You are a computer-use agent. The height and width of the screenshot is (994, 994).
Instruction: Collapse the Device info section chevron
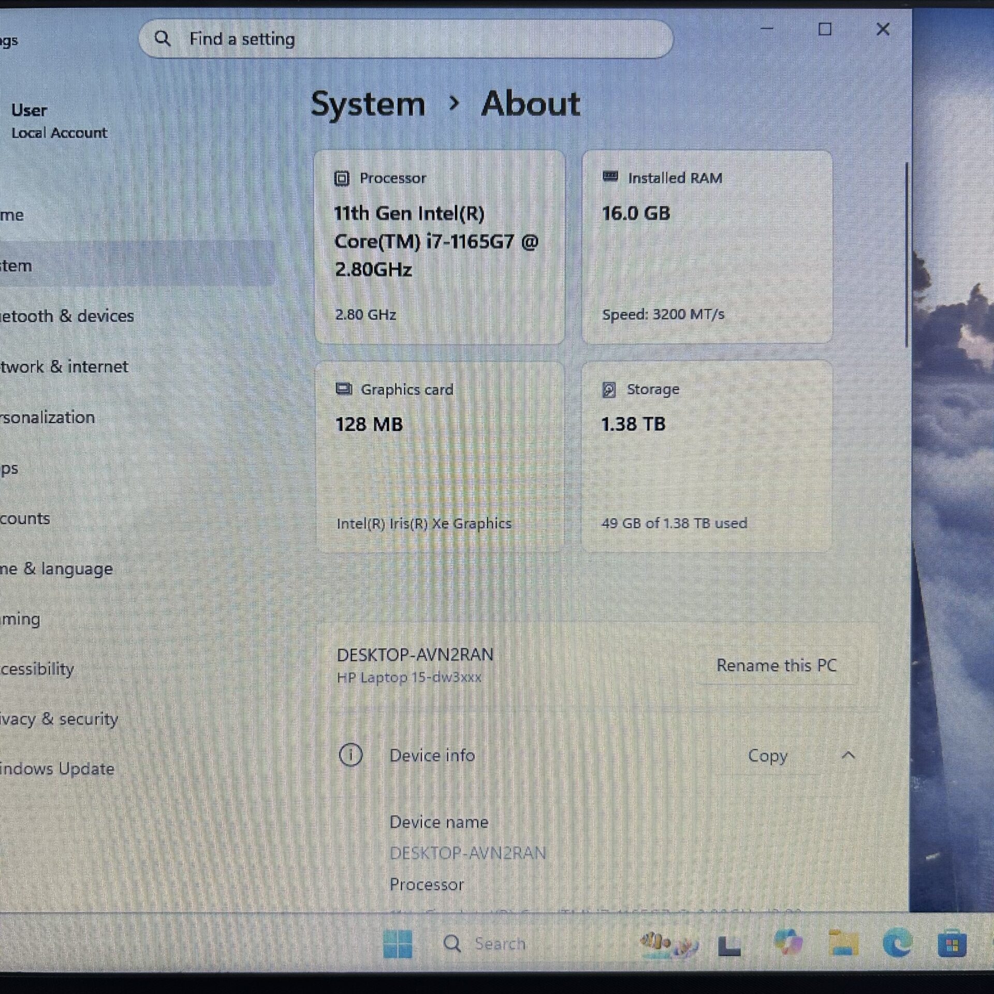848,755
